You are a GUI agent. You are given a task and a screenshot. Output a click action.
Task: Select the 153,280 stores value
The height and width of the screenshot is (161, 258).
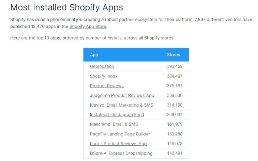click(x=174, y=134)
